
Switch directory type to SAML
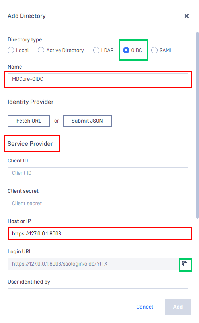(x=162, y=50)
